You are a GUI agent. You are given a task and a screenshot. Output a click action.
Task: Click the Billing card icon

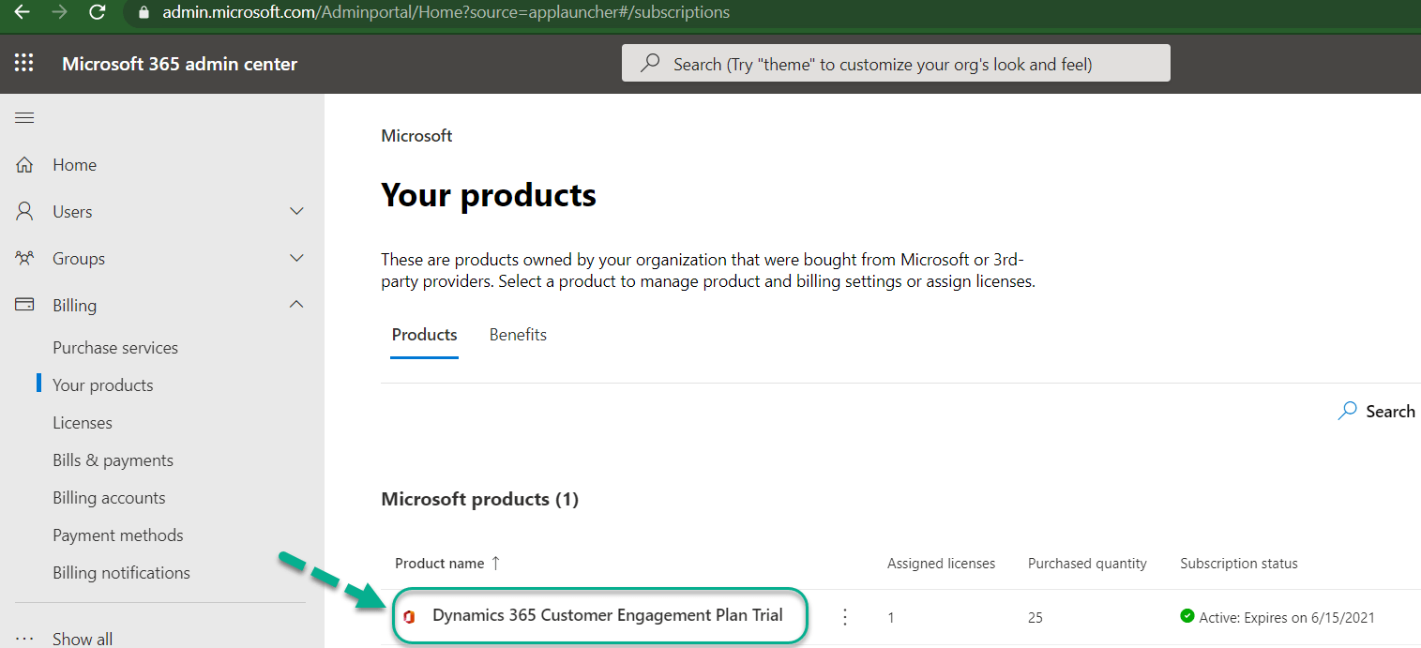[x=24, y=306]
